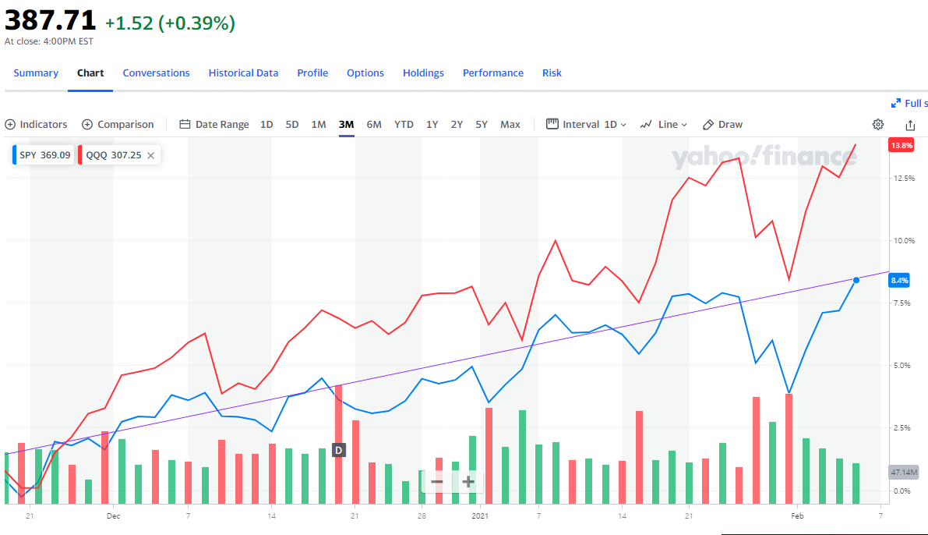928x535 pixels.
Task: Open the Indicators plus icon
Action: click(x=10, y=125)
